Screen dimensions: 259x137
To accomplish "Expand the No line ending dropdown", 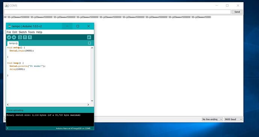I will pos(212,119).
